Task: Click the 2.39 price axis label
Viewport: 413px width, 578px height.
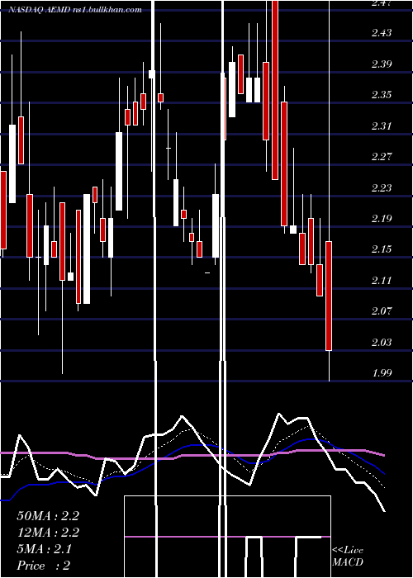Action: pyautogui.click(x=382, y=64)
